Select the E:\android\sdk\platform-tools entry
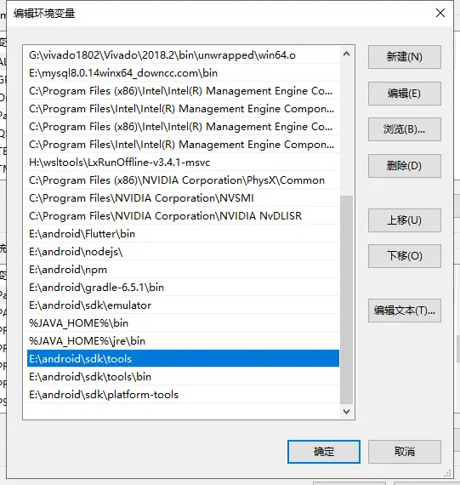Screen dimensions: 460x485 coord(182,395)
